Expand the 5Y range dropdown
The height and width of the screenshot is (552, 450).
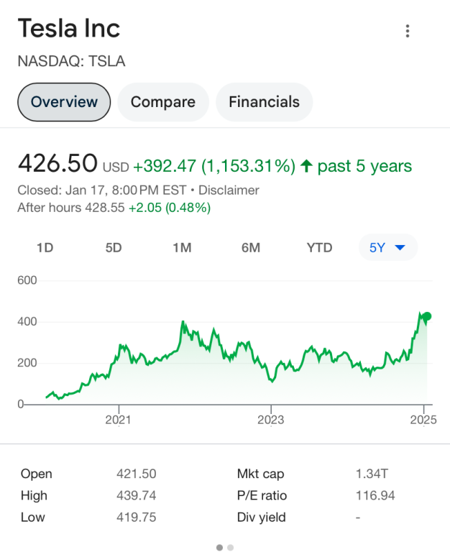click(x=387, y=248)
